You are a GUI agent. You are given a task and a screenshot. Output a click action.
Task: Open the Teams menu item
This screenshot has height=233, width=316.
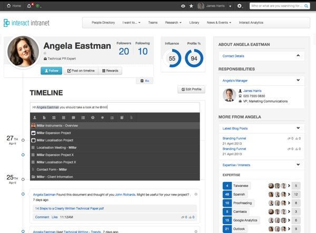click(153, 23)
